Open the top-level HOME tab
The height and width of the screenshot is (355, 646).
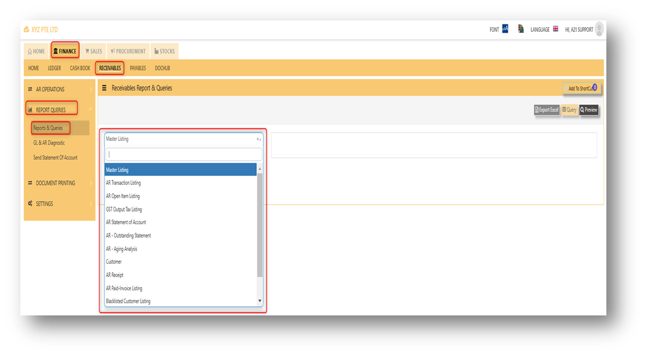coord(36,52)
